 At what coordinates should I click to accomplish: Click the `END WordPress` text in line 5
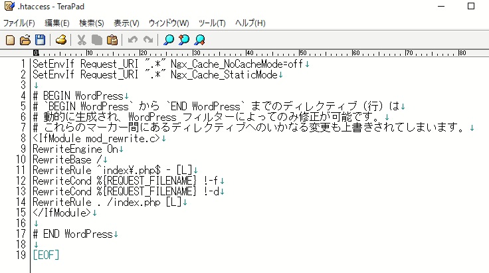(x=207, y=106)
